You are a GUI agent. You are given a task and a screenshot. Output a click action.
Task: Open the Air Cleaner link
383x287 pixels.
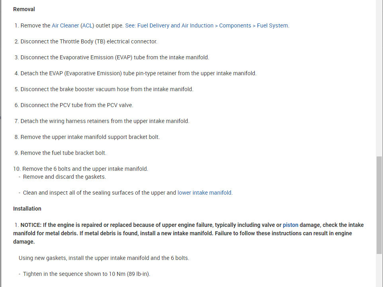pyautogui.click(x=65, y=25)
